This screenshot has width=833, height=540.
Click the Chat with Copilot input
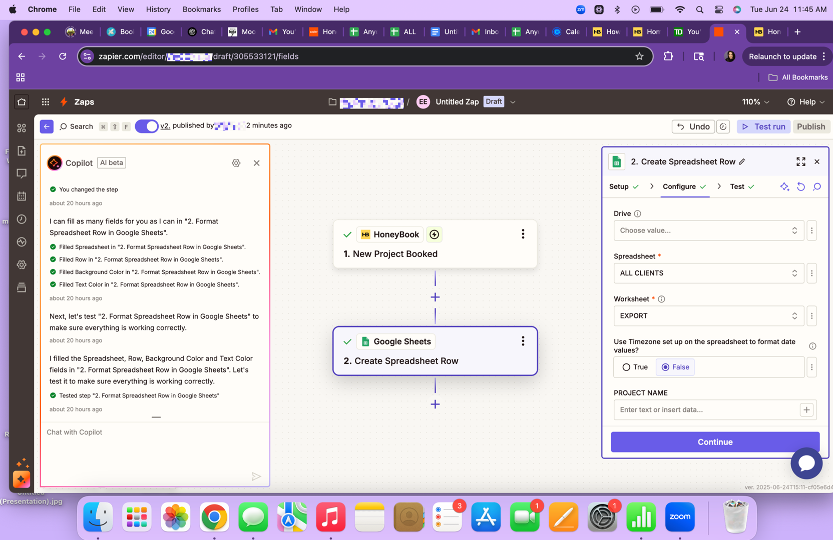point(155,432)
